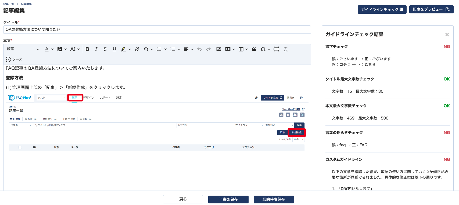Toggle bold formatting in the editor toolbar

click(x=87, y=49)
